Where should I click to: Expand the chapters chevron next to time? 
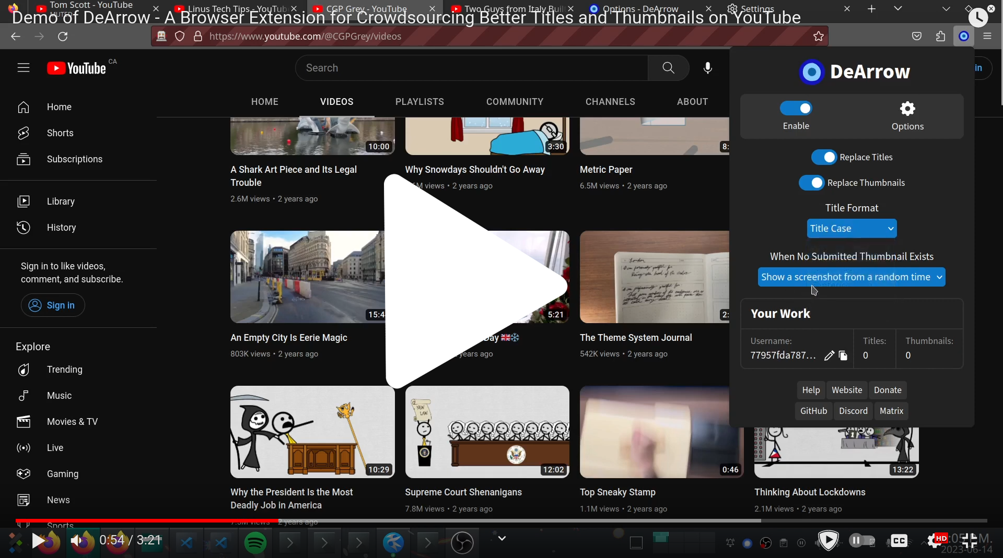click(502, 538)
